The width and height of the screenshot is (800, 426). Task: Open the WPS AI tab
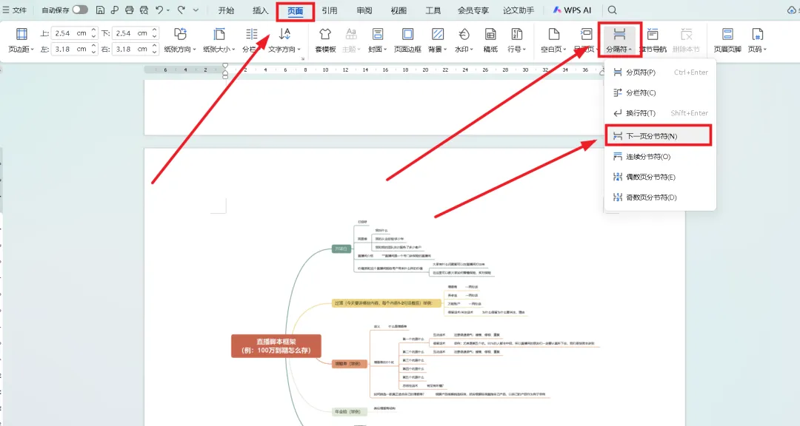(572, 10)
